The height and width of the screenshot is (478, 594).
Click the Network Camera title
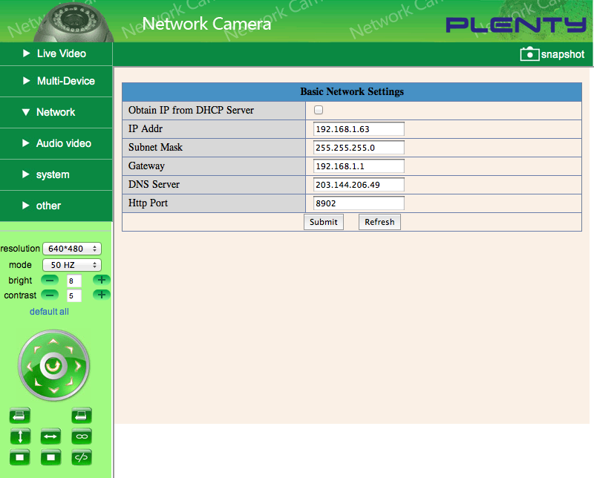pos(207,24)
